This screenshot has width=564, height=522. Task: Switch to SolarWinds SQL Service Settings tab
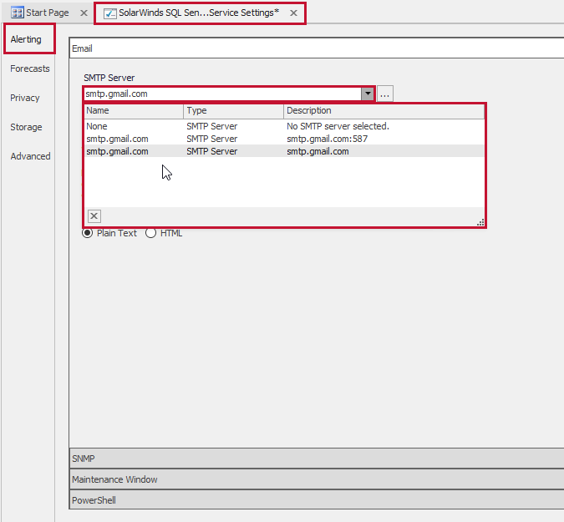tap(199, 13)
